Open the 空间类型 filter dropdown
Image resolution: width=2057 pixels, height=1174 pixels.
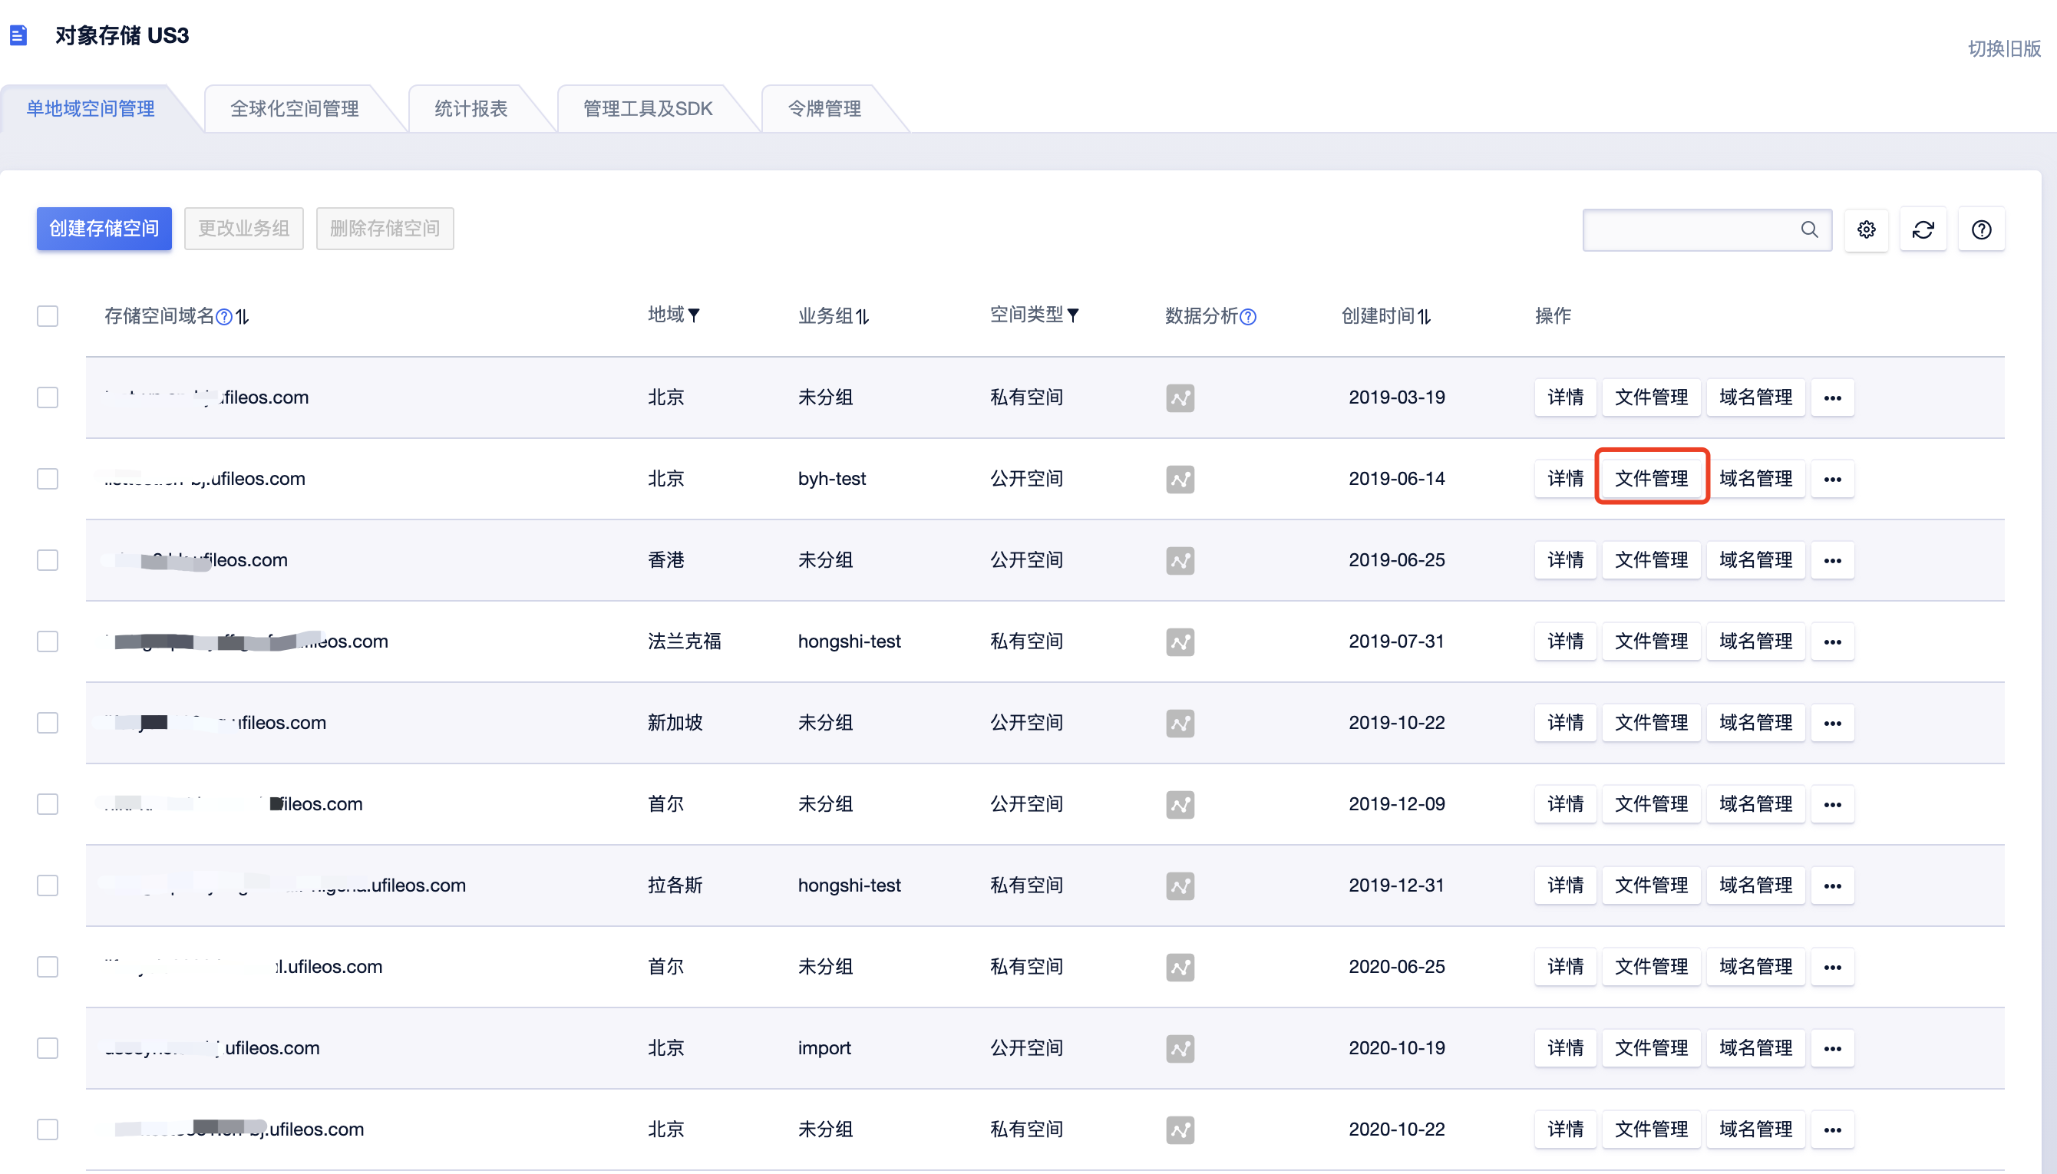click(1072, 315)
